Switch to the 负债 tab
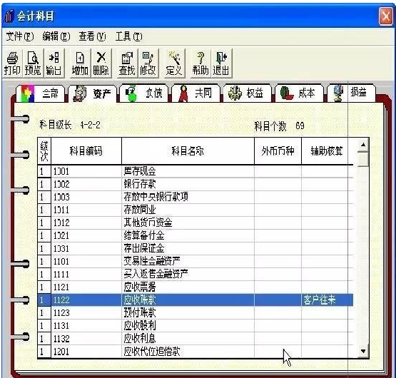The image size is (396, 378). point(144,93)
